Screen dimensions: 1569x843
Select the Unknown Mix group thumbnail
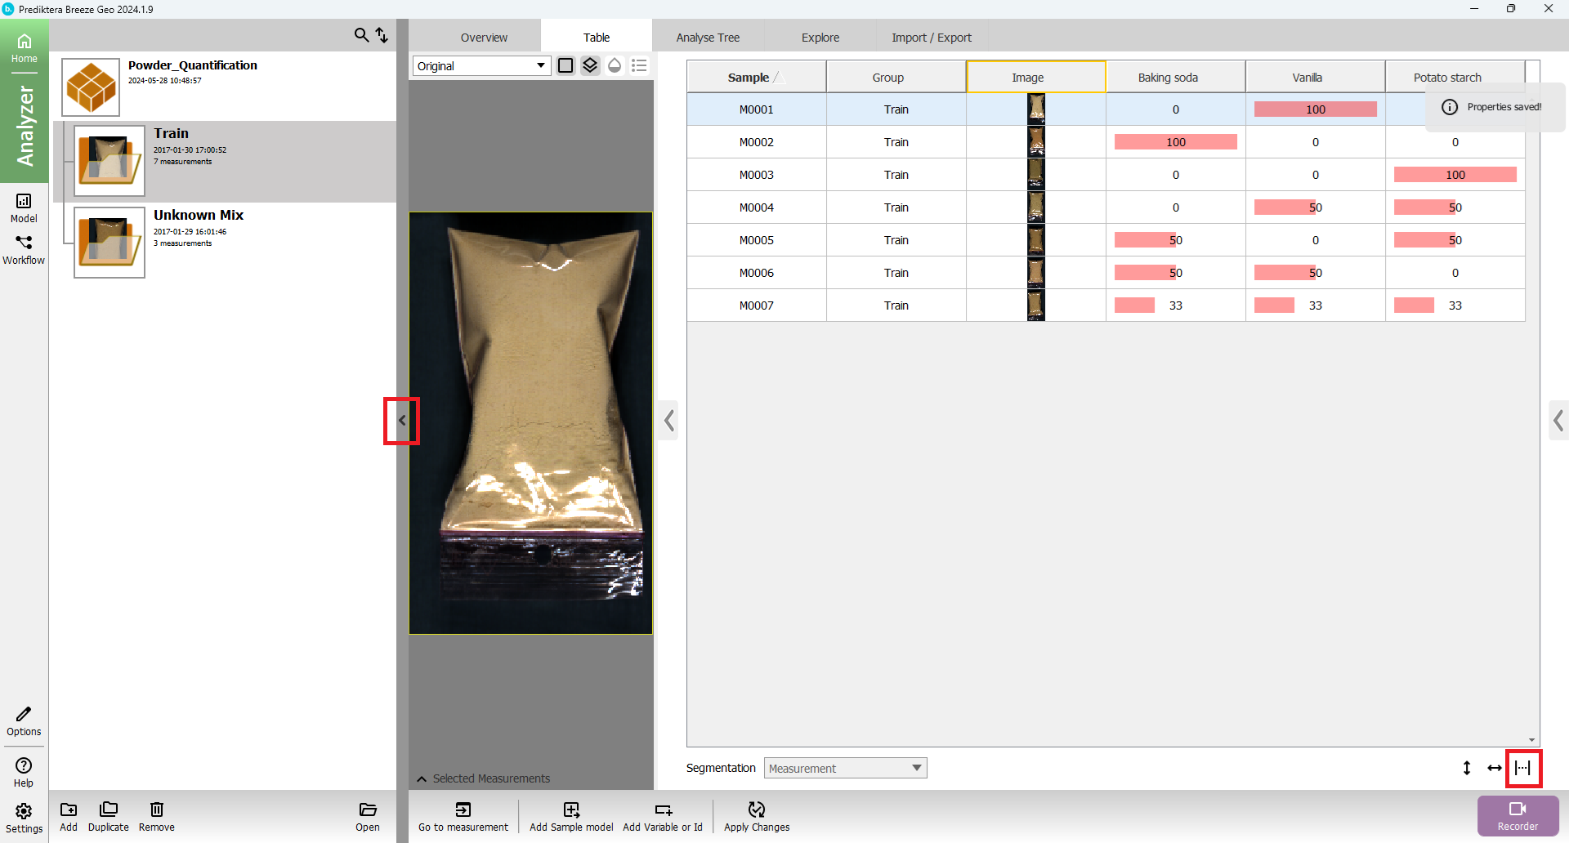pyautogui.click(x=110, y=242)
